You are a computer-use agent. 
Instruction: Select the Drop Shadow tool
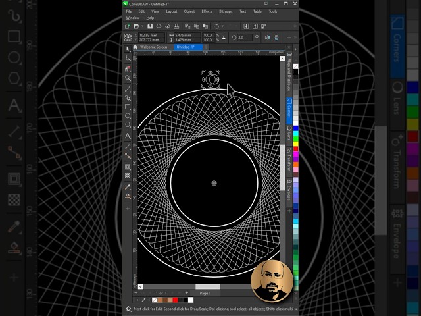coord(128,167)
